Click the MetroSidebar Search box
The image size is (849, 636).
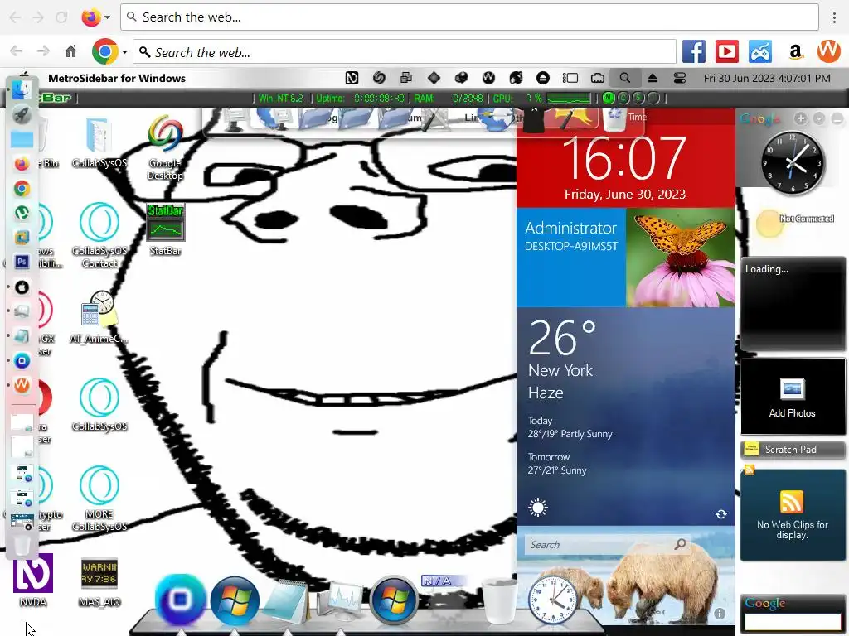click(607, 545)
